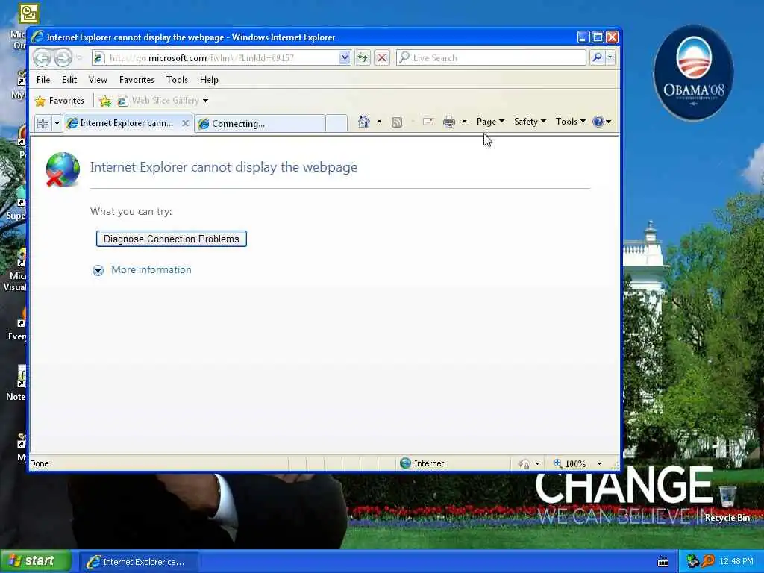Click inside the Live Search box
Image resolution: width=764 pixels, height=573 pixels.
[x=491, y=58]
